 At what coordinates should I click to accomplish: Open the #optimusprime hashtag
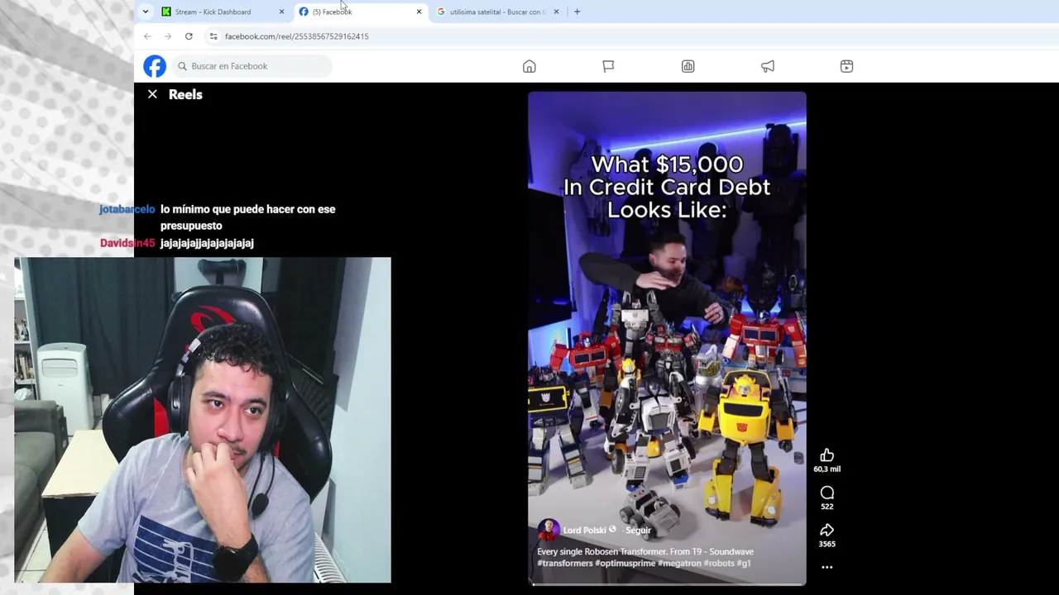[626, 564]
